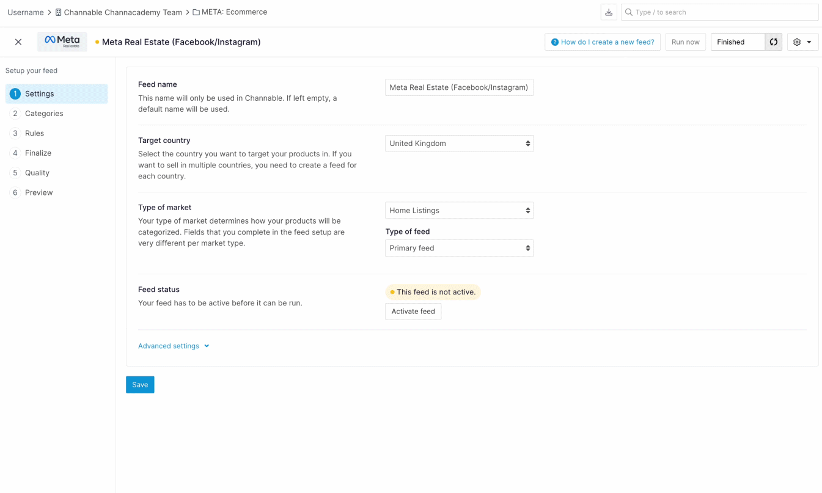Click the question mark help icon

(555, 42)
